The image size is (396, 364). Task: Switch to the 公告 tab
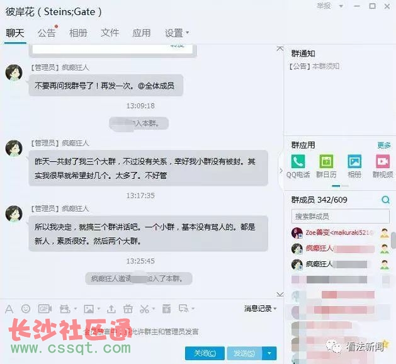click(x=47, y=33)
